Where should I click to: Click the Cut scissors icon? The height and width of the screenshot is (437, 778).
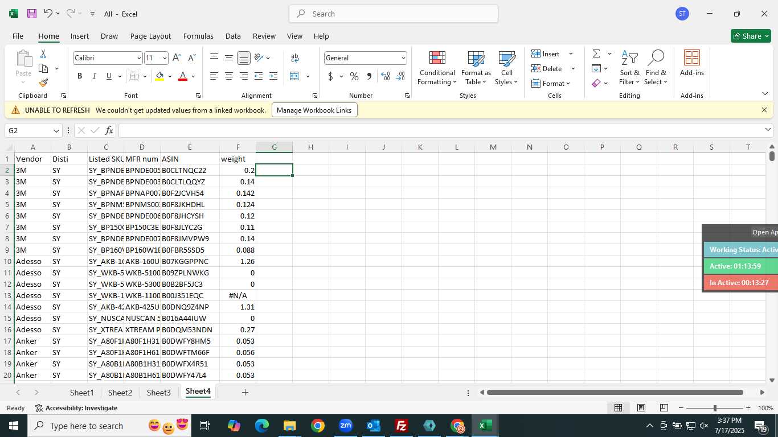[43, 54]
